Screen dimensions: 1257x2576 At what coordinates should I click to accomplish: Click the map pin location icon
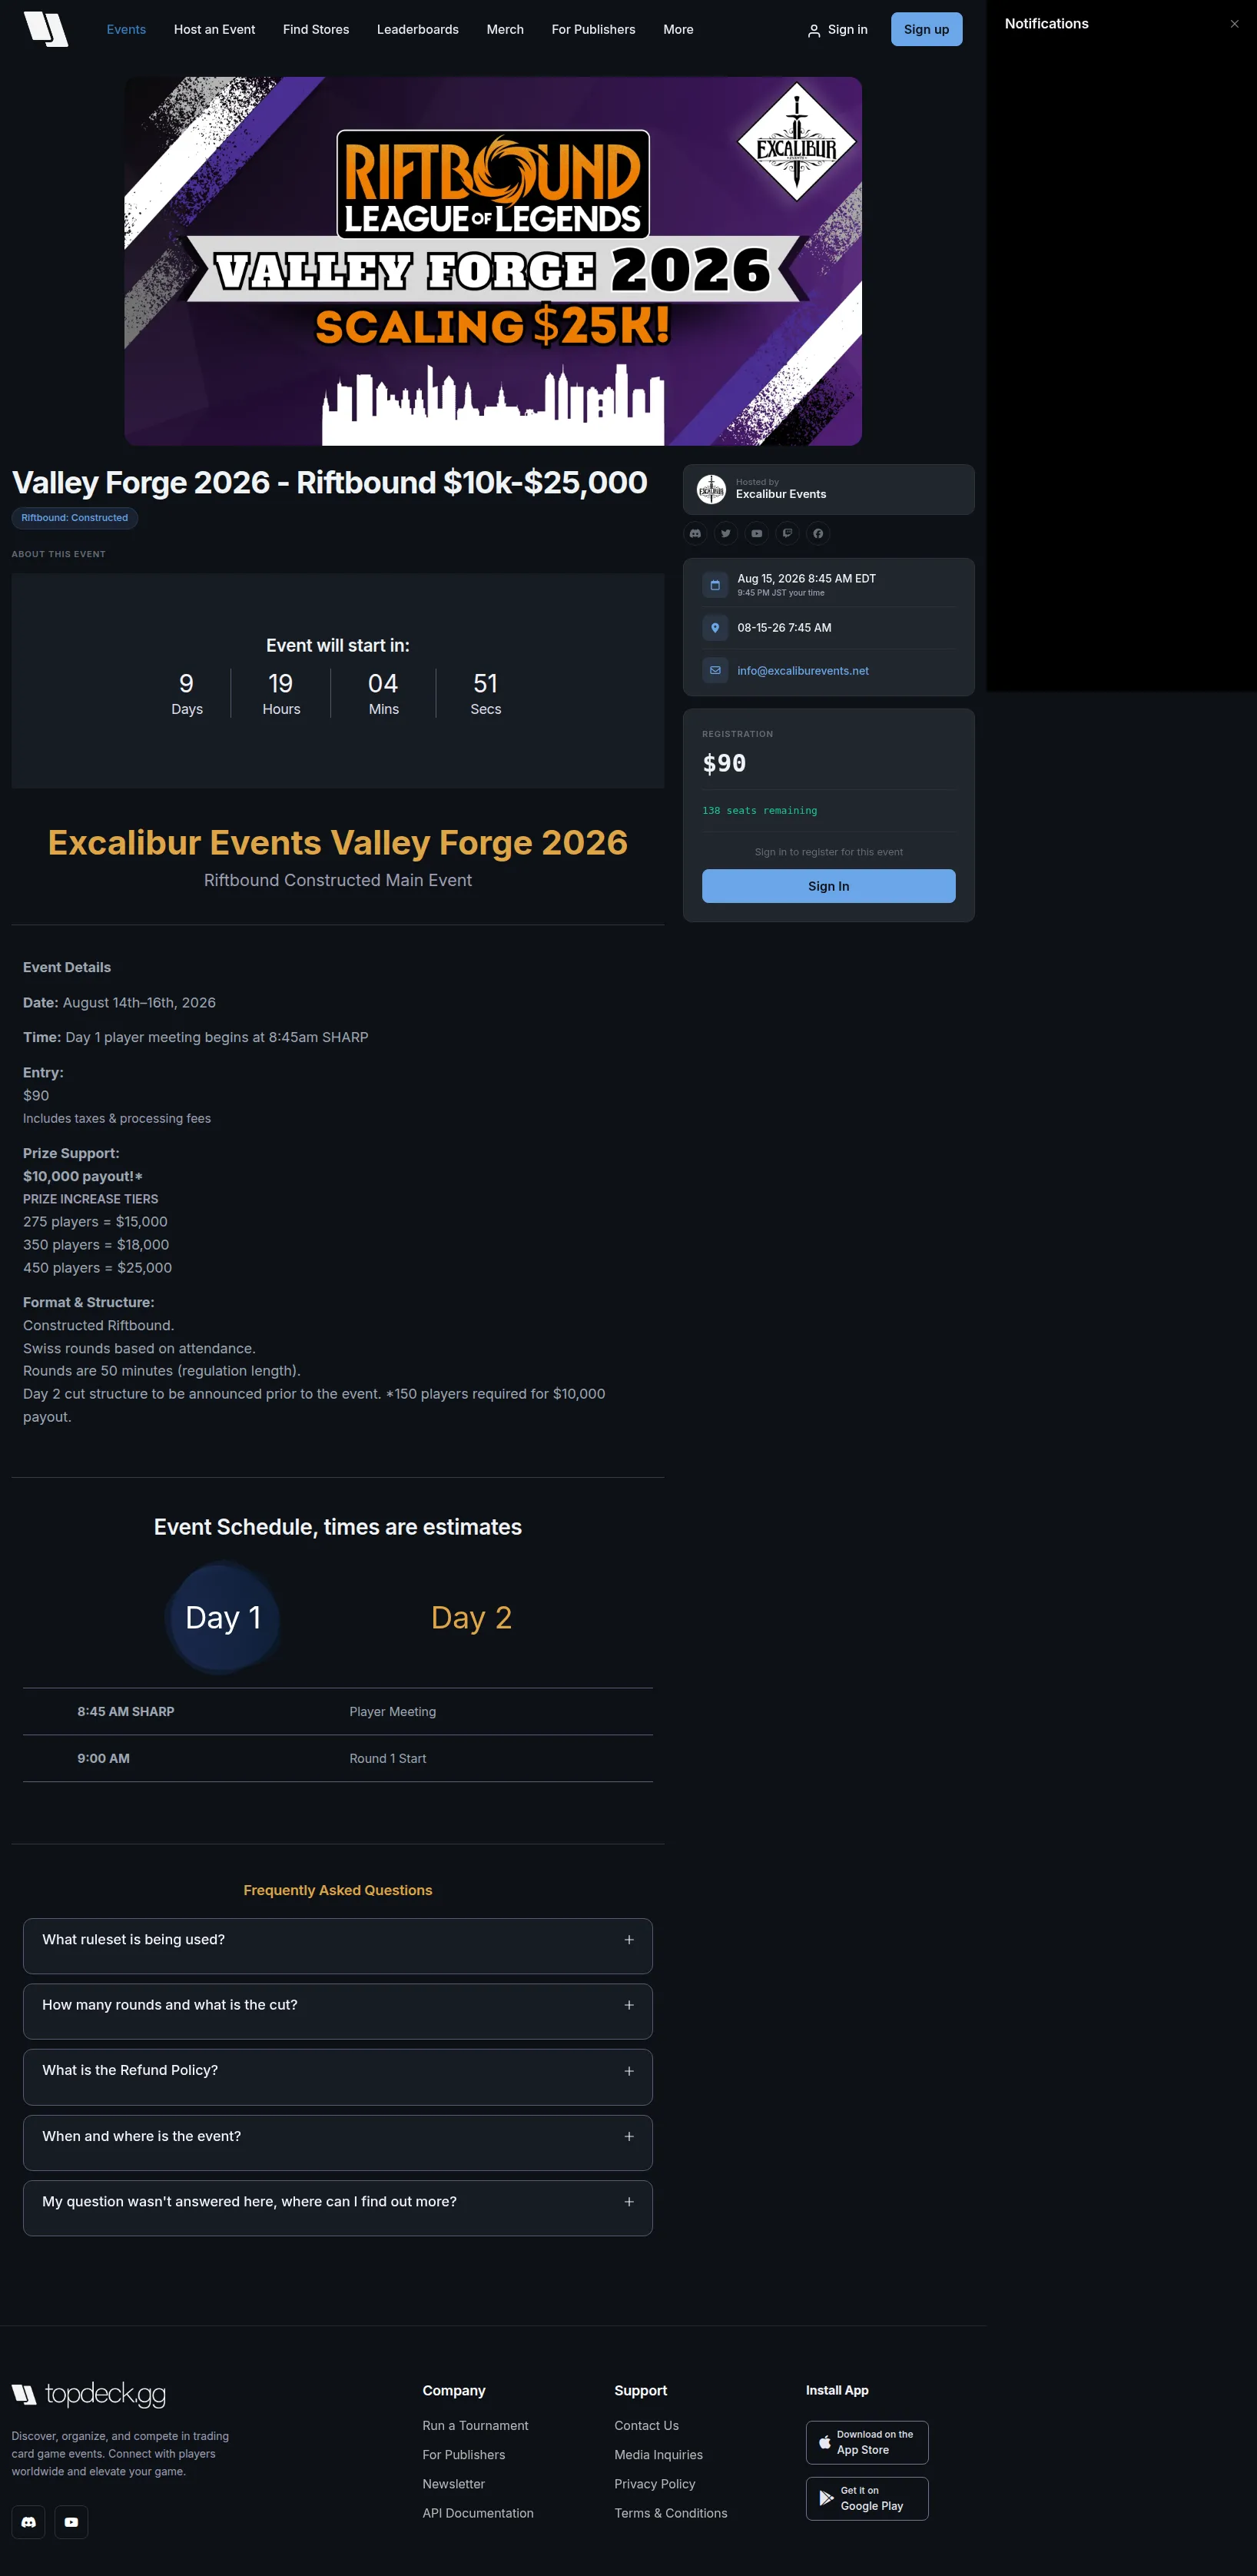(x=715, y=628)
